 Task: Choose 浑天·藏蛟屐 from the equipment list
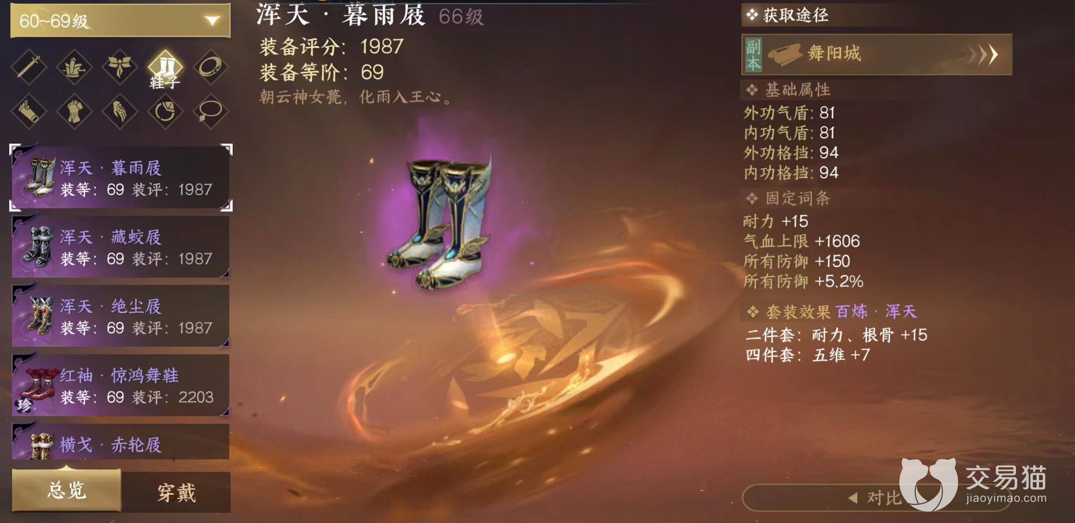point(120,247)
